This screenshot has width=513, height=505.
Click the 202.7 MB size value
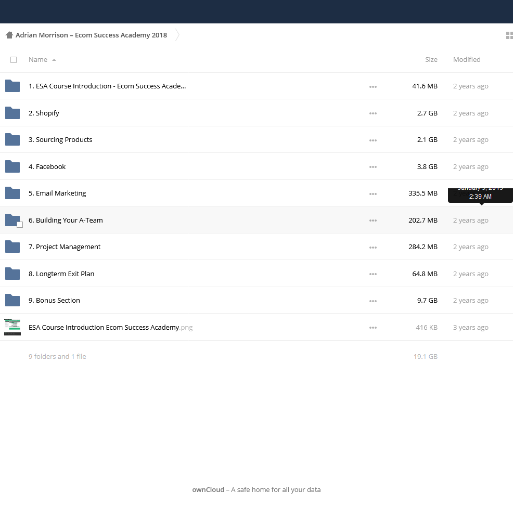pos(422,220)
